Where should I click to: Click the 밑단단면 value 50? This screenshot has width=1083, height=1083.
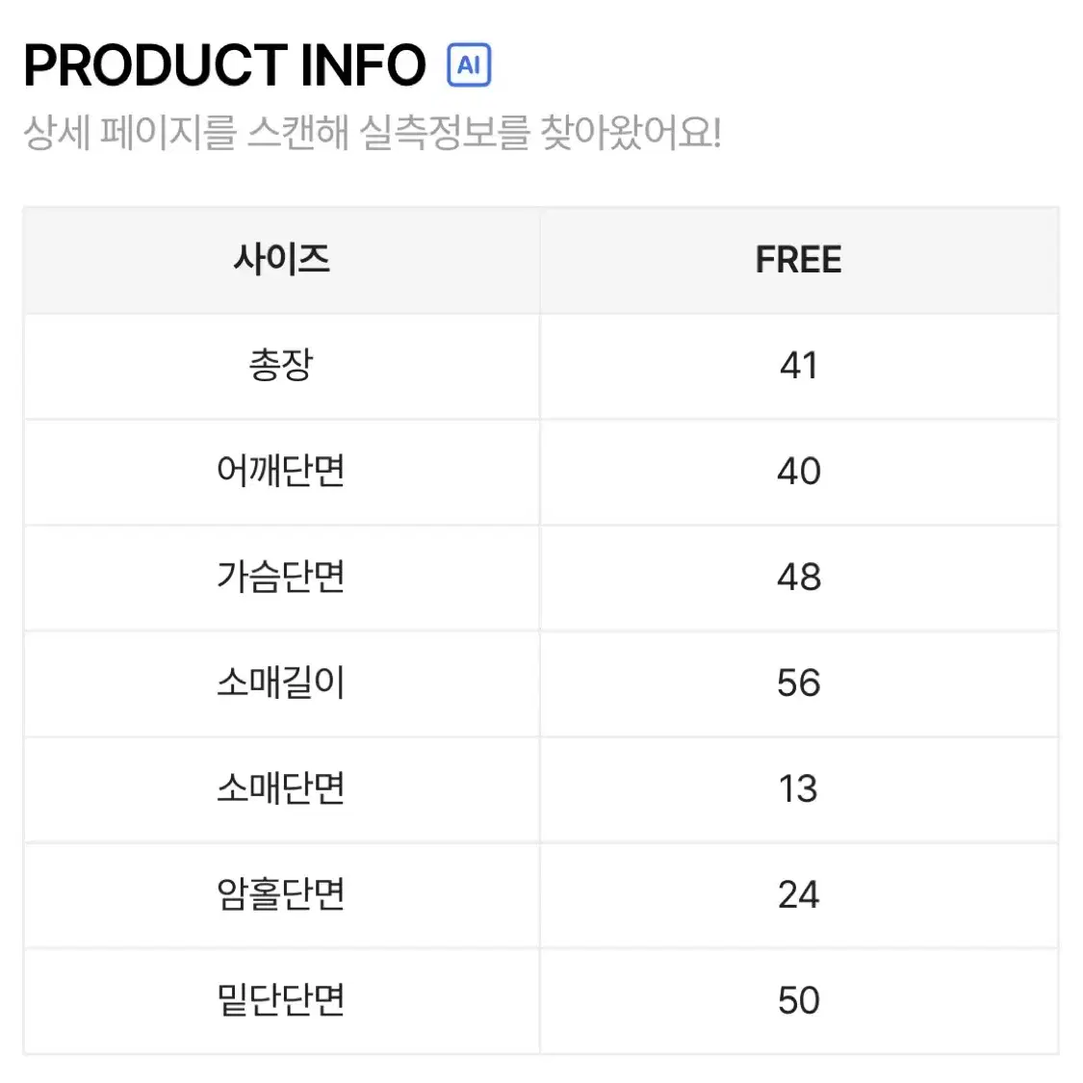pyautogui.click(x=799, y=1000)
